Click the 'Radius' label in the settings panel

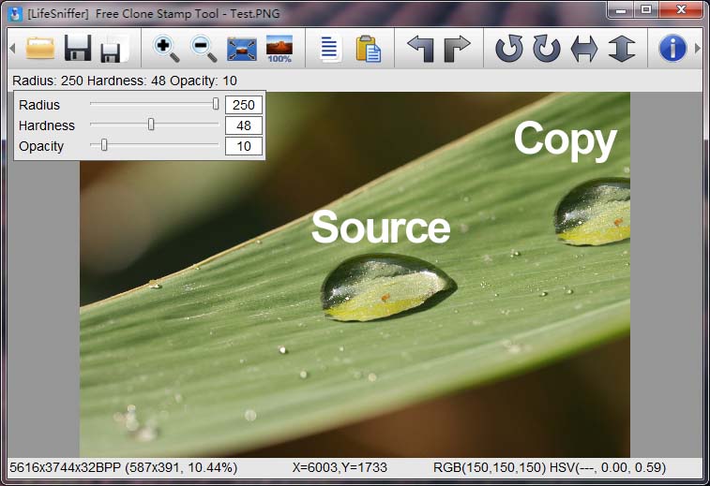pyautogui.click(x=39, y=105)
